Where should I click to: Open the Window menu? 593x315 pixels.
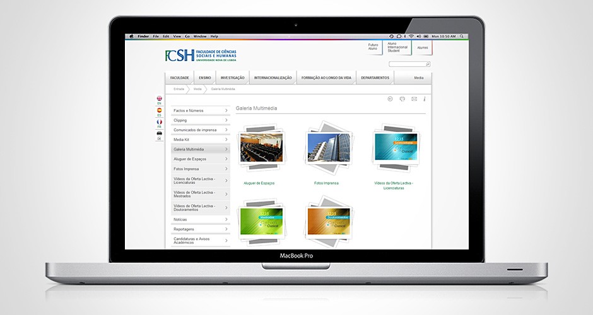(x=200, y=37)
